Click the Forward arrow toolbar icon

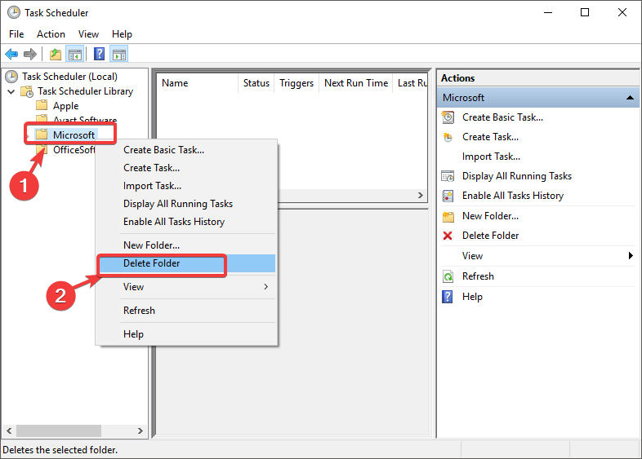coord(30,54)
